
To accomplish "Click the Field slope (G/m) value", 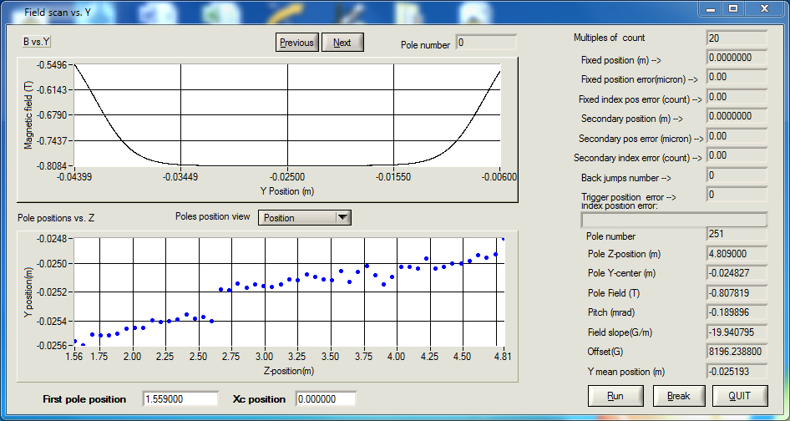I will 736,332.
